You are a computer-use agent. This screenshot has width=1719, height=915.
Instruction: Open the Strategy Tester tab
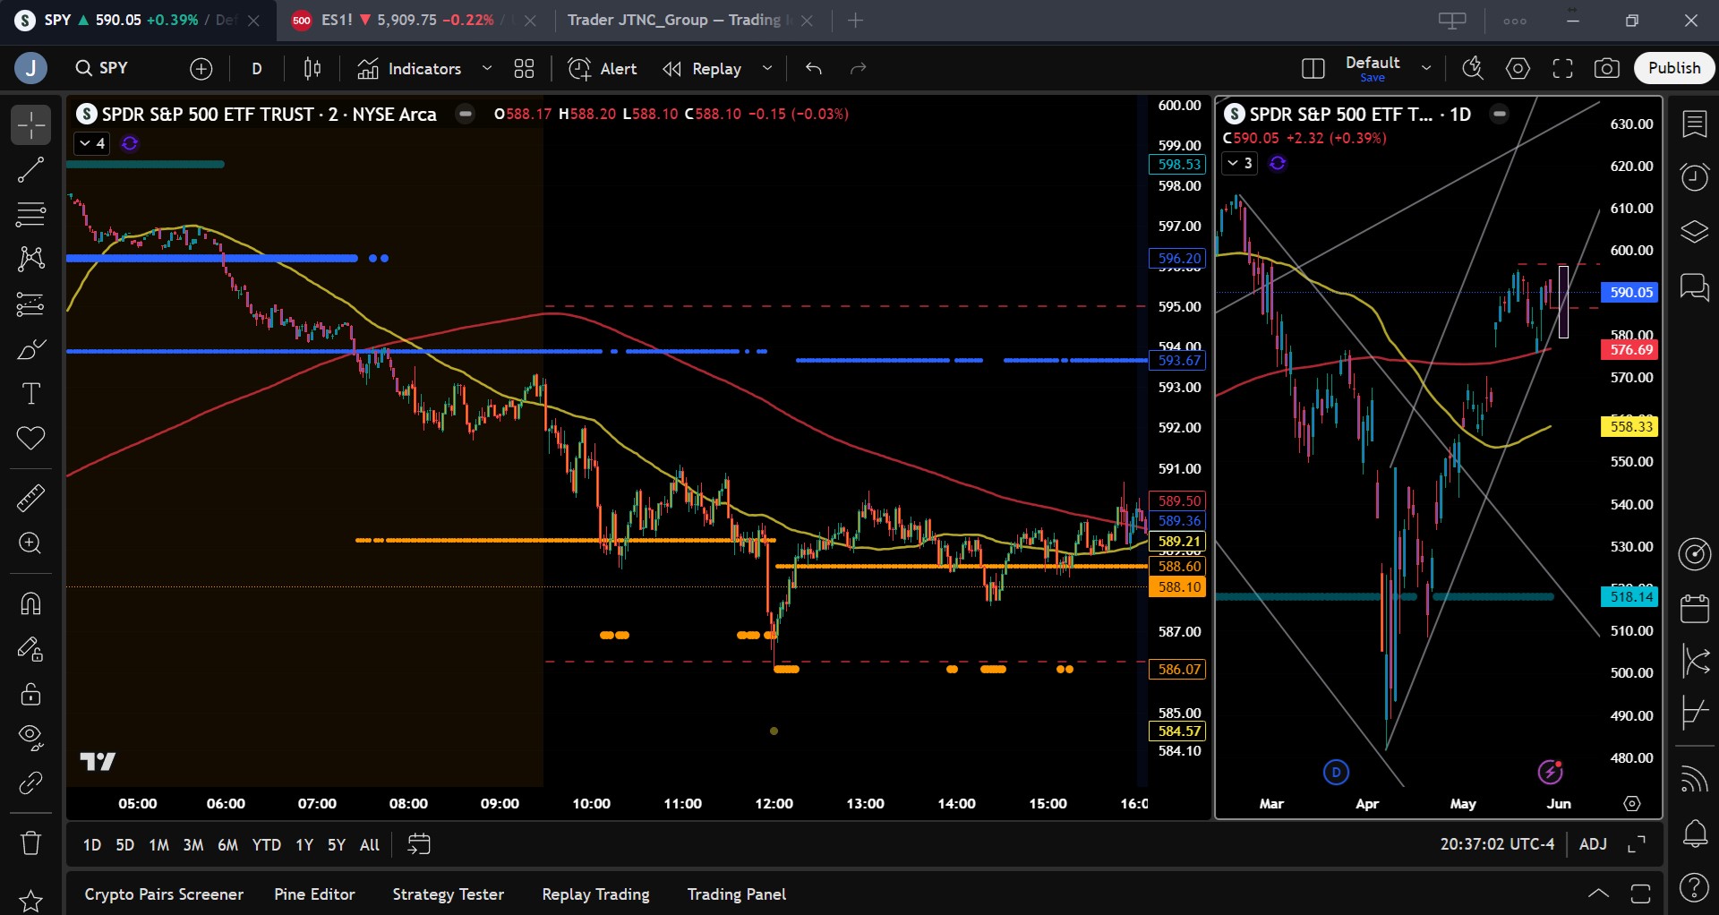(448, 894)
